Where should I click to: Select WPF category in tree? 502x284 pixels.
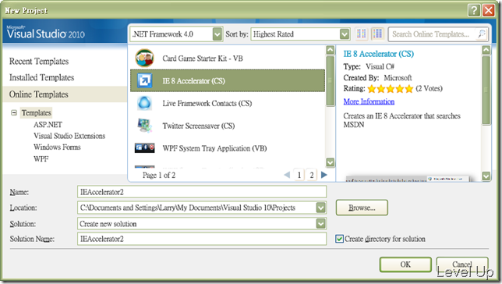click(41, 158)
